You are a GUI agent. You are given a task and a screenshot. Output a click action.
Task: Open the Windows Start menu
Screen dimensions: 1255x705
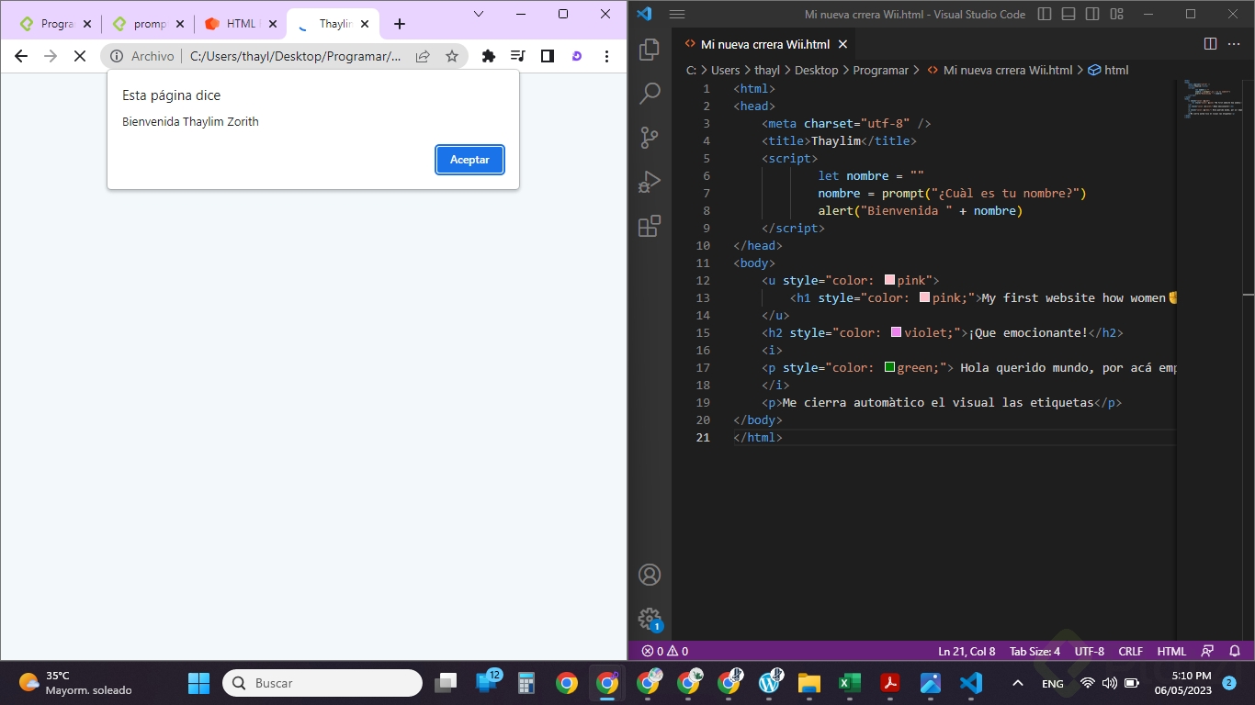(198, 683)
